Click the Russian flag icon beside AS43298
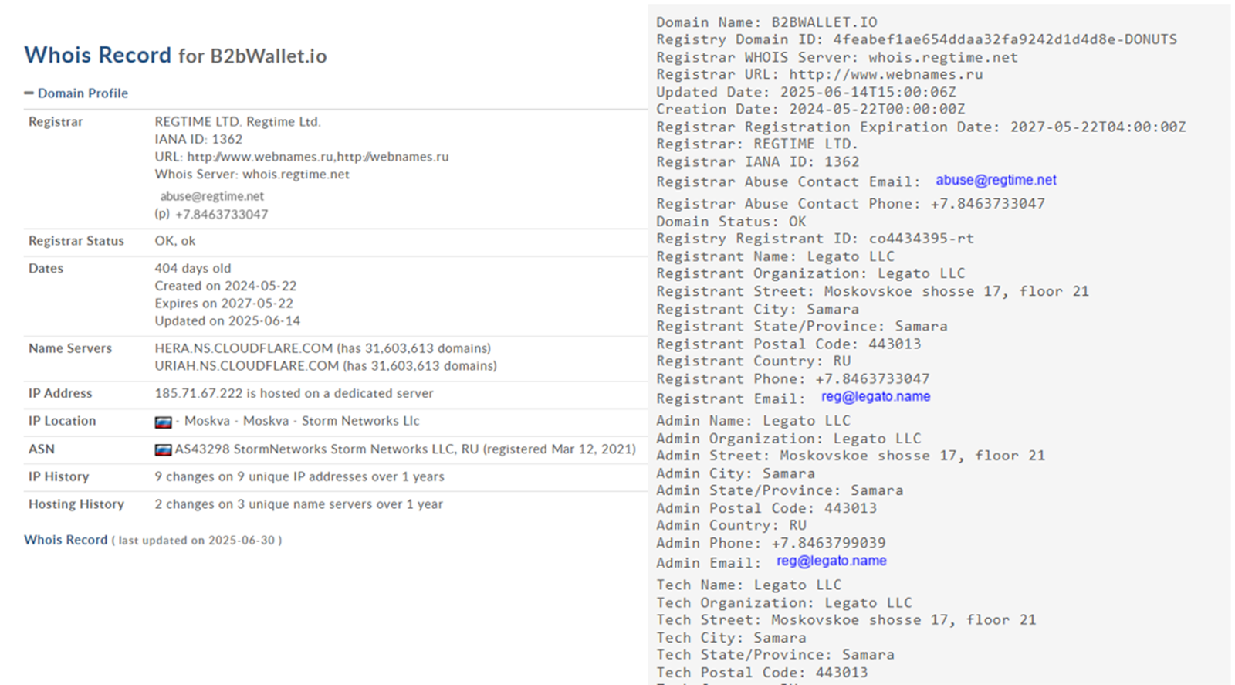The image size is (1235, 685). coord(163,449)
